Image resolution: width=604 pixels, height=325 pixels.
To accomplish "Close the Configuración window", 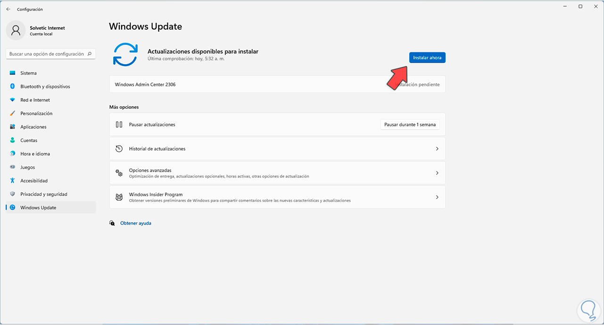I will click(597, 6).
